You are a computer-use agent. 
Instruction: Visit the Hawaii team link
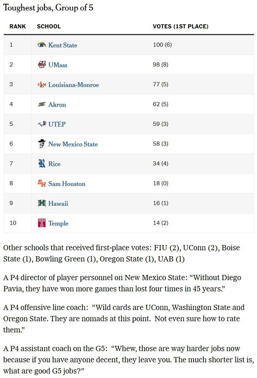point(58,204)
